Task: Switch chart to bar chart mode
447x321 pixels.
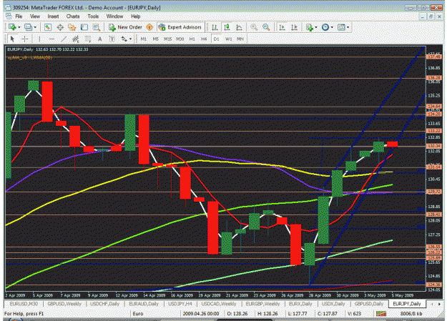Action: point(215,27)
